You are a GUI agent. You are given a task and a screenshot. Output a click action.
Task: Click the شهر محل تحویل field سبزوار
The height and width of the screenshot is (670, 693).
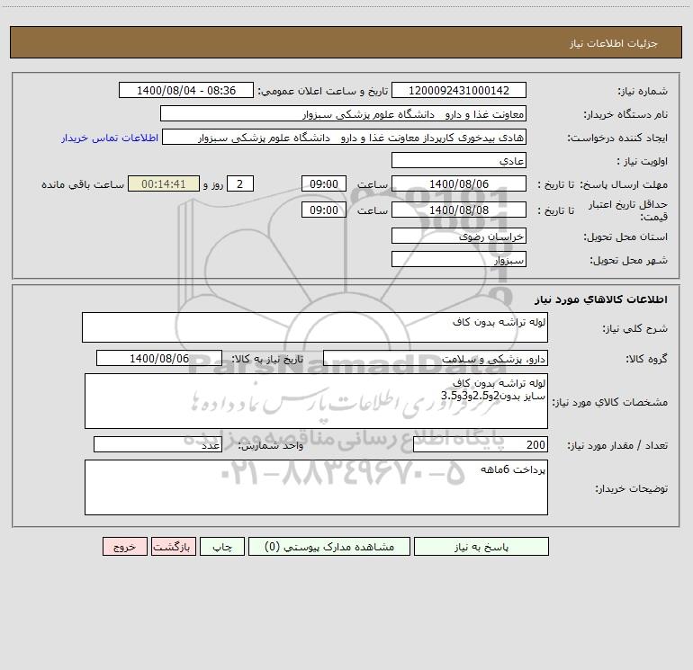tap(459, 259)
